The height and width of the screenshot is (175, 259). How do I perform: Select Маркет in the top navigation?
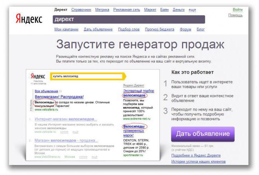150,10
